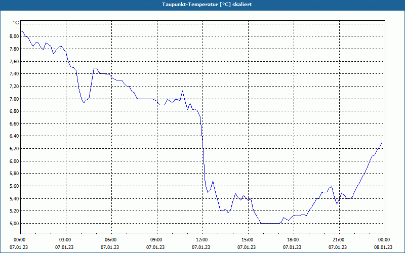Click the 5,60 temperature label

click(14, 186)
